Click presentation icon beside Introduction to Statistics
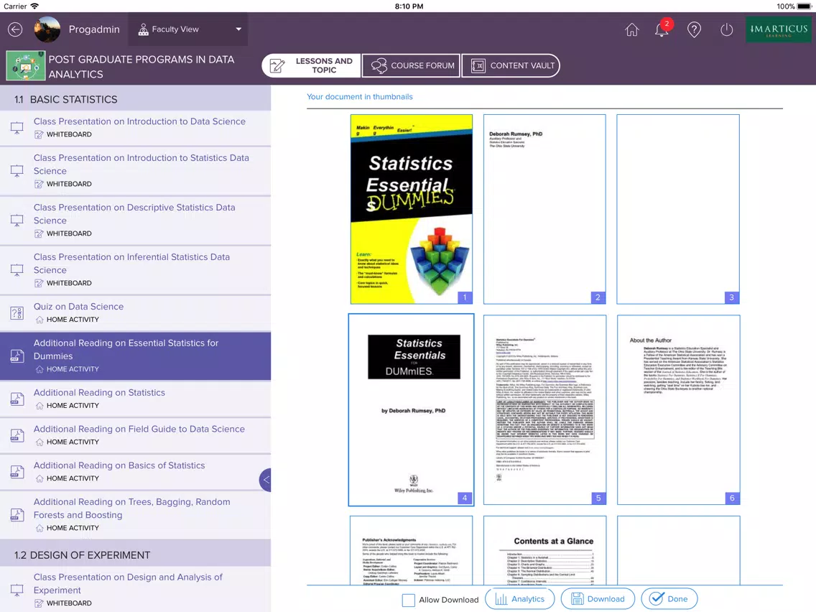Screen dimensions: 816x612 click(x=17, y=171)
